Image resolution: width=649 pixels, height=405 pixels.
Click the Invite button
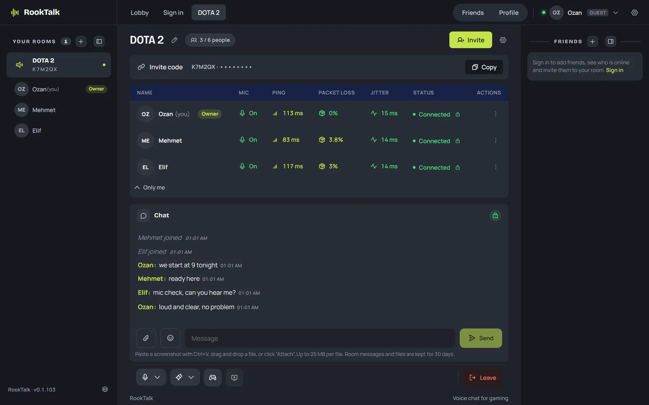[x=471, y=40]
